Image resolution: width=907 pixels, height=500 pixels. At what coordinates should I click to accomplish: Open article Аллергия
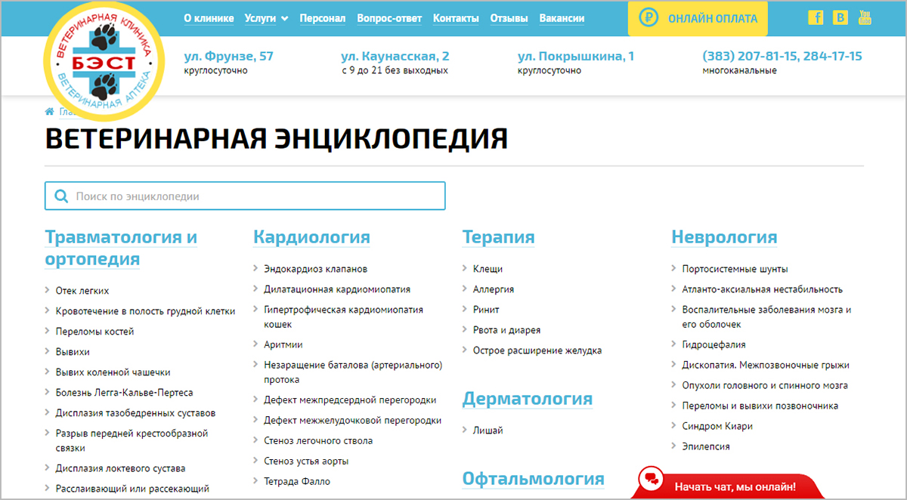click(x=494, y=289)
